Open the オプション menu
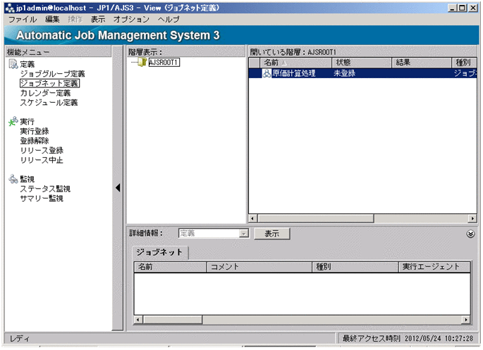 click(132, 20)
